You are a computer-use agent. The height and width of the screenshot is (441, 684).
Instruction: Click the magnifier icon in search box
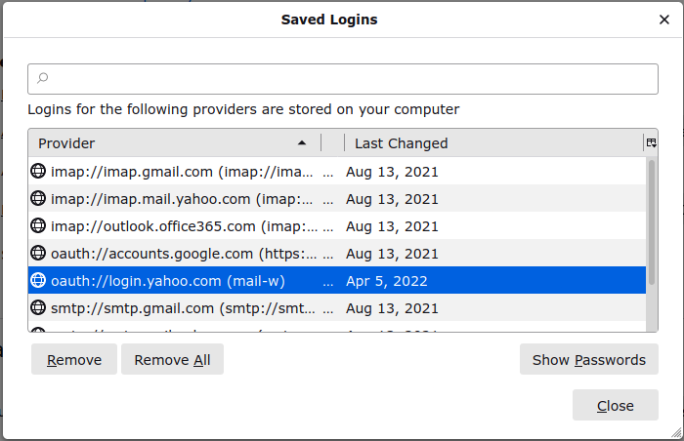click(x=42, y=78)
